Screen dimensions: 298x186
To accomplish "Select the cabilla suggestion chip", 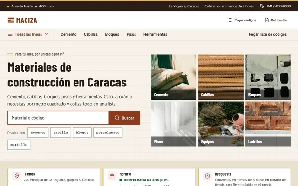I will tap(61, 133).
